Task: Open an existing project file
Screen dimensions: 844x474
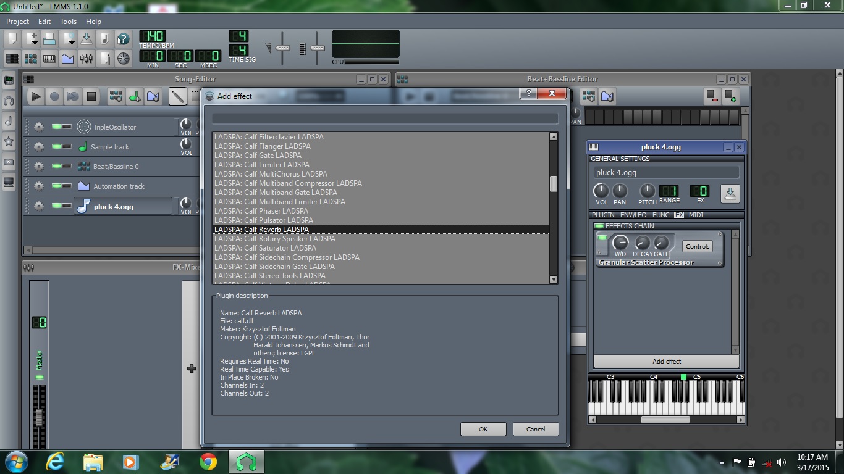Action: 49,39
